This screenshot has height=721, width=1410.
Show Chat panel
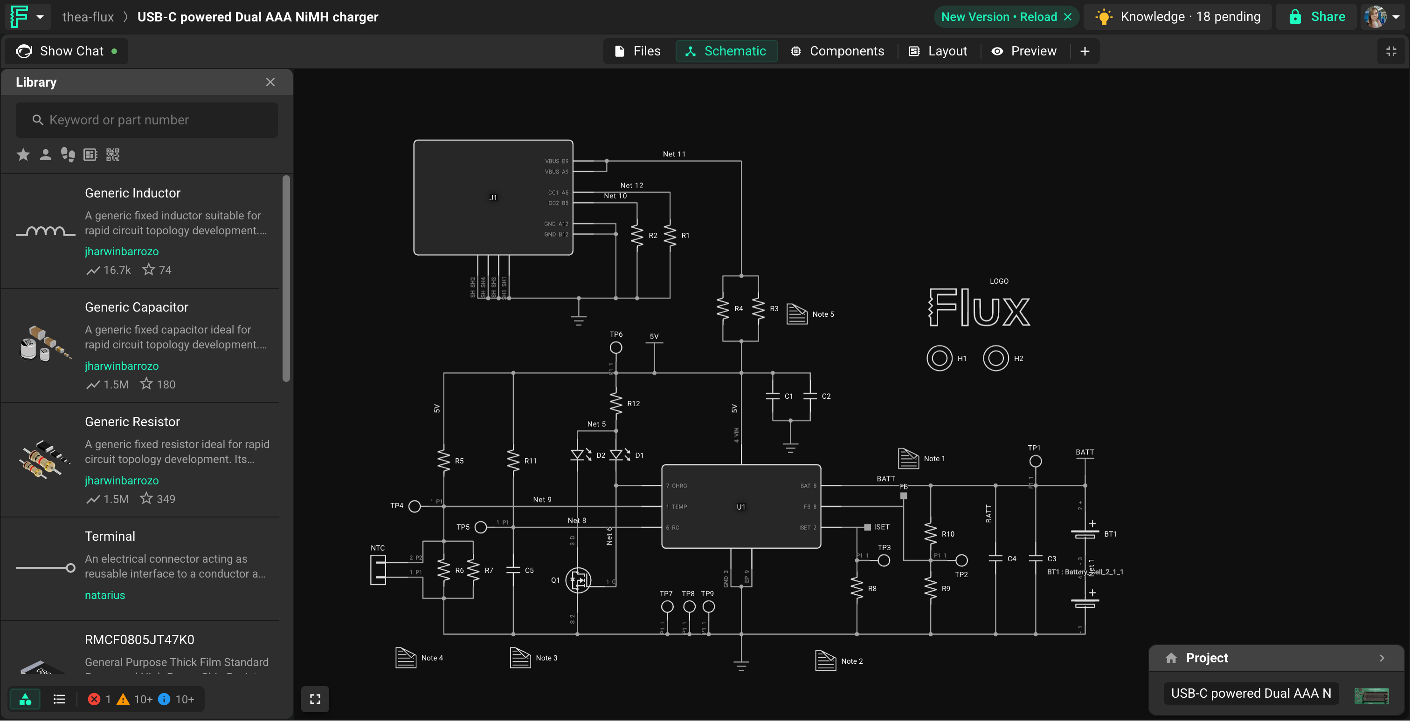pyautogui.click(x=67, y=51)
